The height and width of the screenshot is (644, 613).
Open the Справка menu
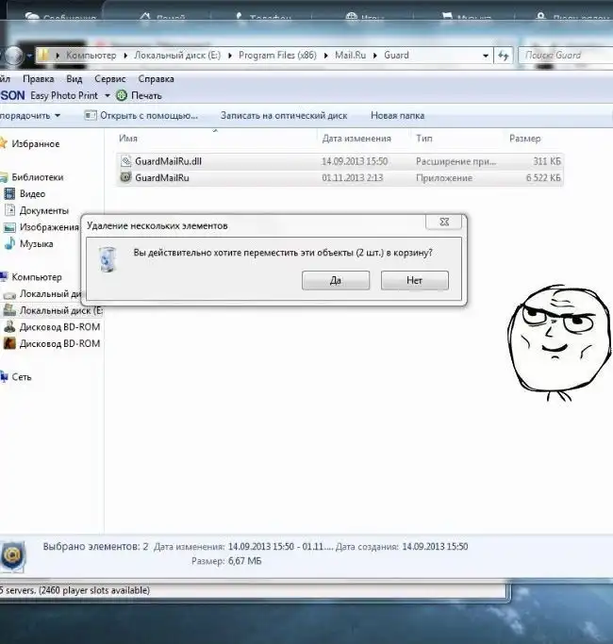[156, 79]
